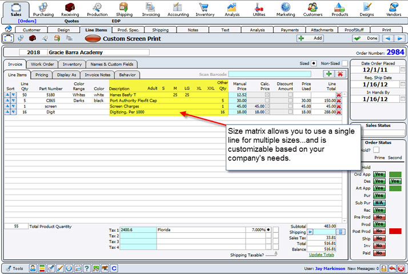Open the Work Order tab
Screen dimensions: 408x274
(x=42, y=64)
